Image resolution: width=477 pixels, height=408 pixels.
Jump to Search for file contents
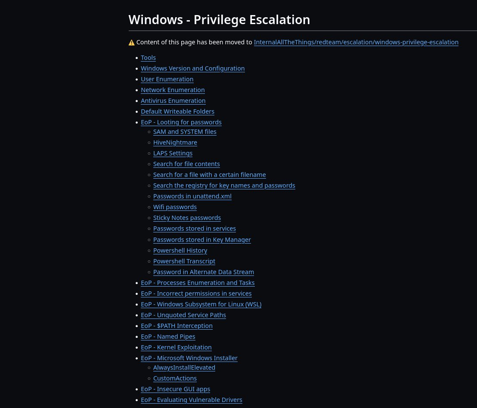pyautogui.click(x=186, y=164)
